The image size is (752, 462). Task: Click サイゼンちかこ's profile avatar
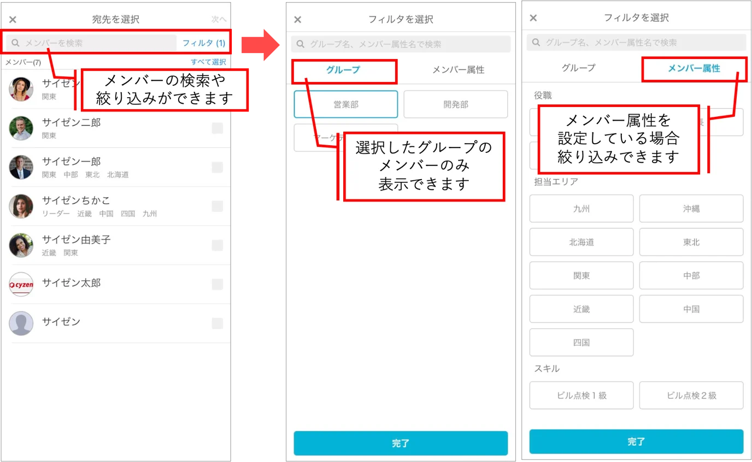point(21,206)
